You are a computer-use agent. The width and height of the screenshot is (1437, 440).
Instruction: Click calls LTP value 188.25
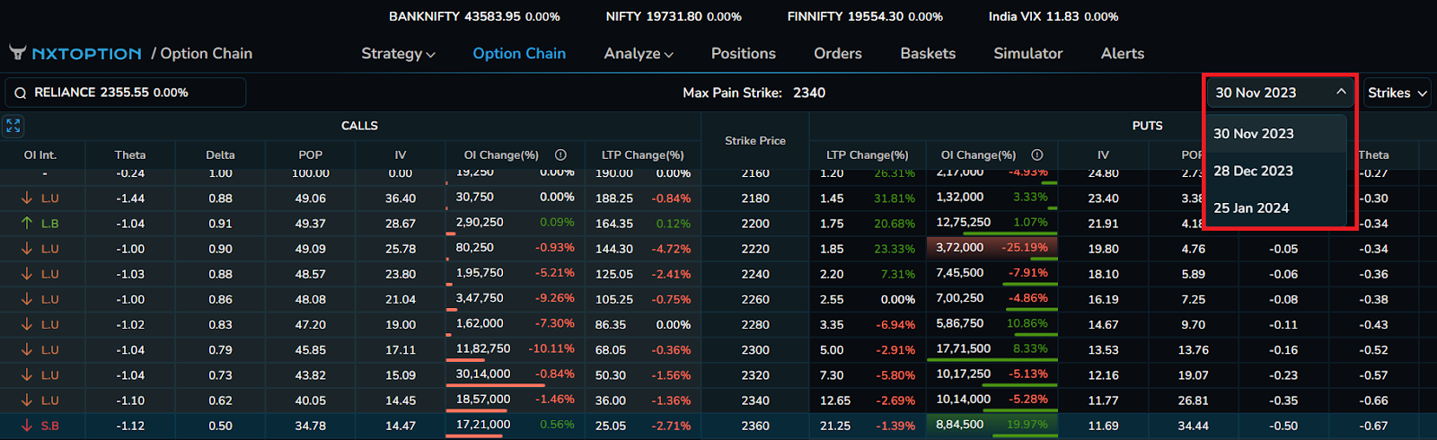(613, 198)
